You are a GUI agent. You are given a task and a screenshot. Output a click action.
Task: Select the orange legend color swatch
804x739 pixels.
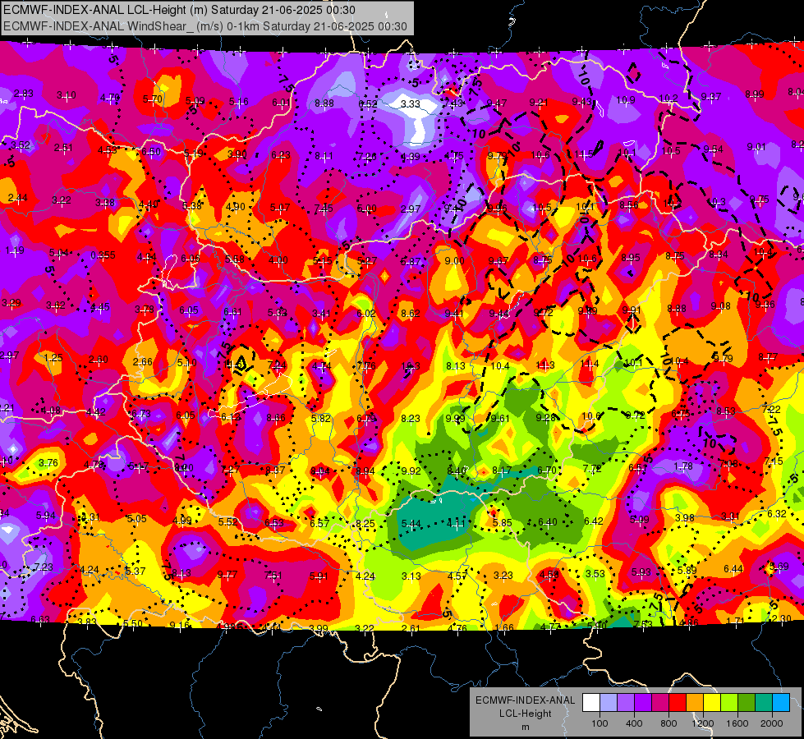click(695, 703)
